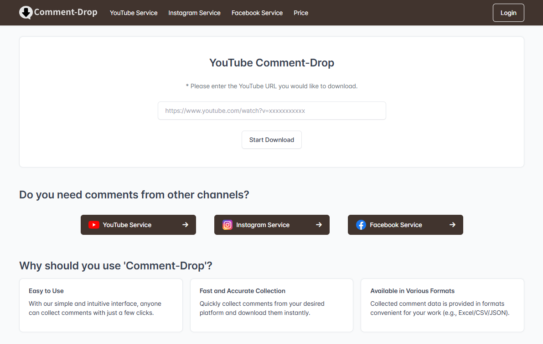Image resolution: width=543 pixels, height=344 pixels.
Task: Click the 'Excel/CSV/JSON' formats description text
Action: click(x=440, y=308)
